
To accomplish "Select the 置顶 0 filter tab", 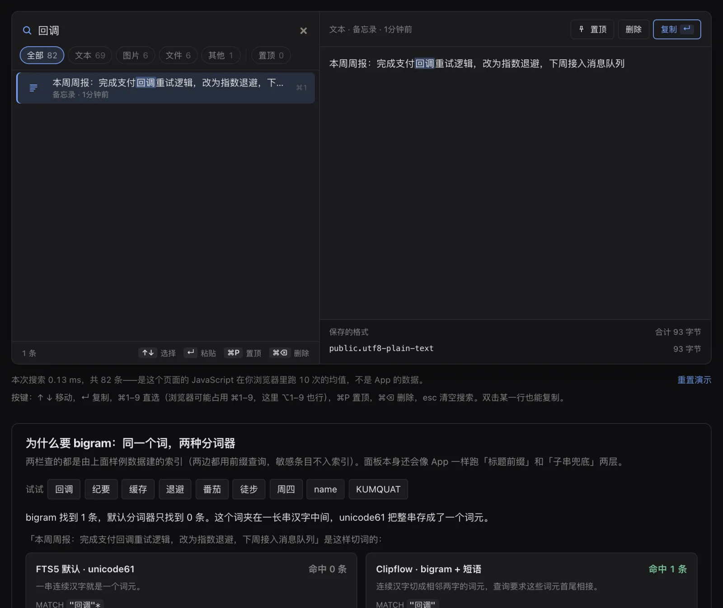I will [271, 55].
